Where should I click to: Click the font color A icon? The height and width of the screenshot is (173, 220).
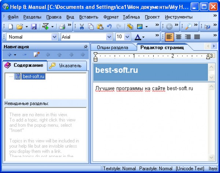138,37
